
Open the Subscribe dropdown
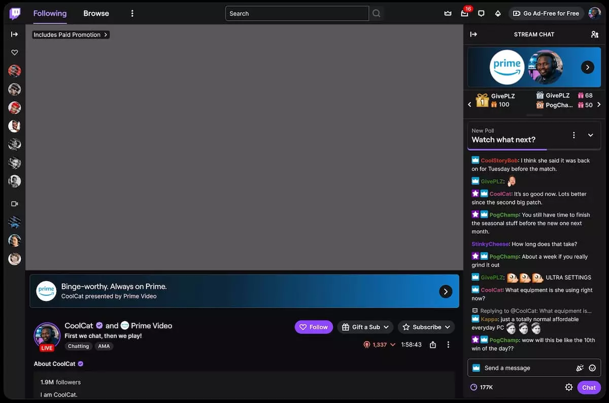426,327
